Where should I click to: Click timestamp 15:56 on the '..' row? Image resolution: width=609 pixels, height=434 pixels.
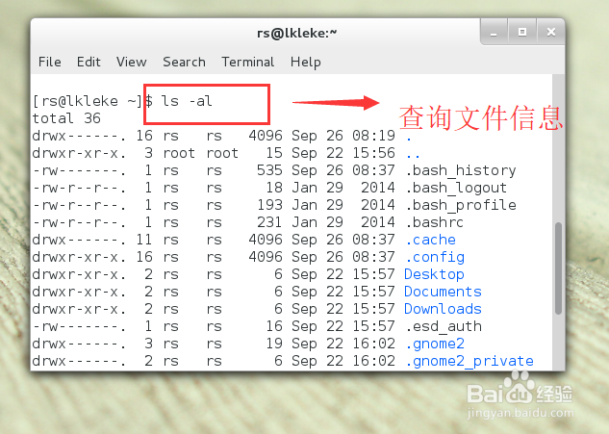click(373, 153)
